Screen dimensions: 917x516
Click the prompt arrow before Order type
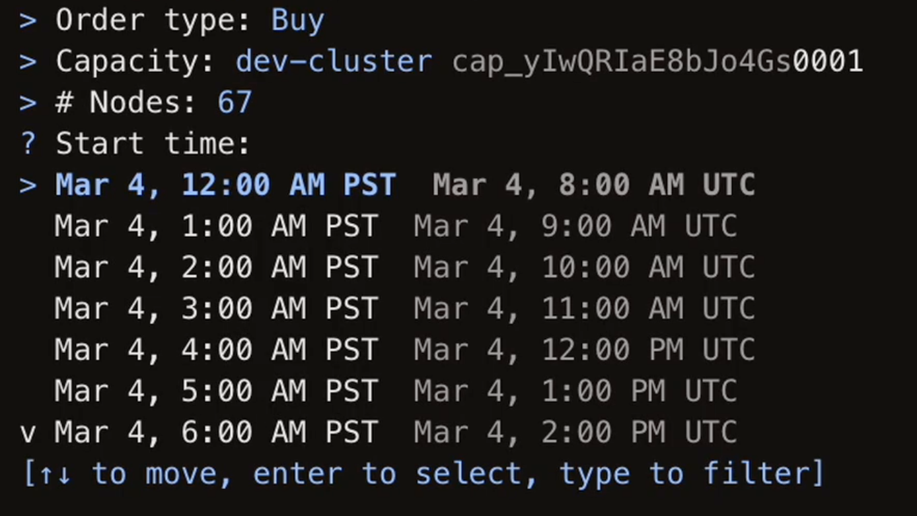[28, 21]
